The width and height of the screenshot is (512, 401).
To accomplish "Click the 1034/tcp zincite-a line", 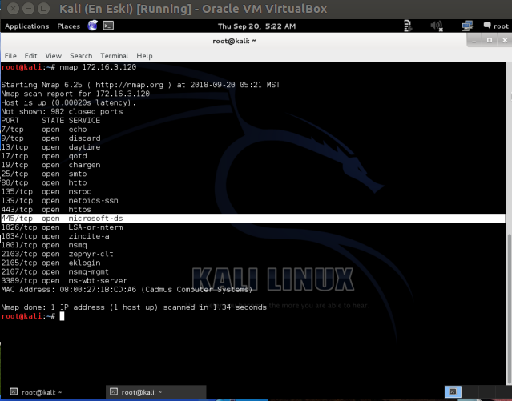I will click(x=55, y=236).
